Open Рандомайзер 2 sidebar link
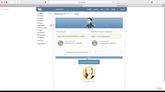Screen dimensions: 165x92 pos(42,44)
